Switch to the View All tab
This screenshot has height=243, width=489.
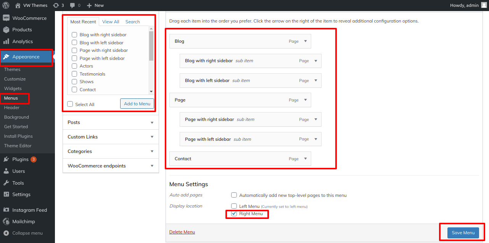coord(111,22)
